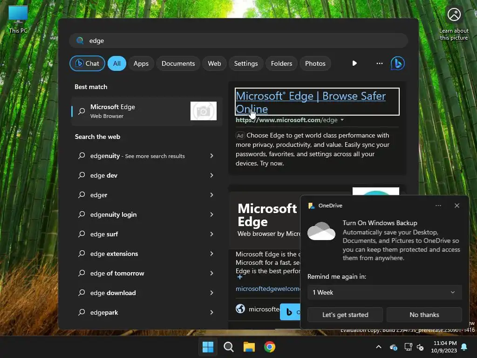The width and height of the screenshot is (477, 358).
Task: Open the microsoftedgewelcome link
Action: click(x=268, y=289)
